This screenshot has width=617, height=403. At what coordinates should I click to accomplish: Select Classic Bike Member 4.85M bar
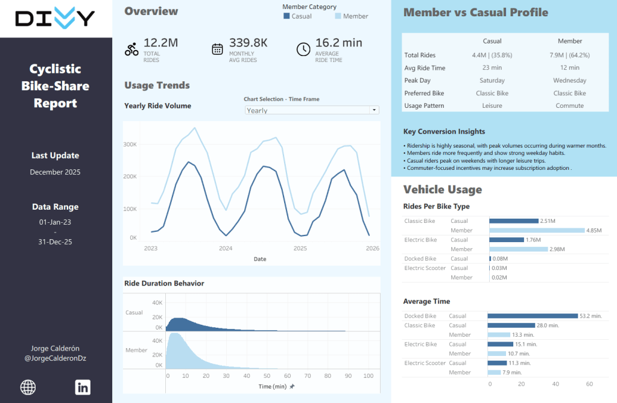point(537,230)
